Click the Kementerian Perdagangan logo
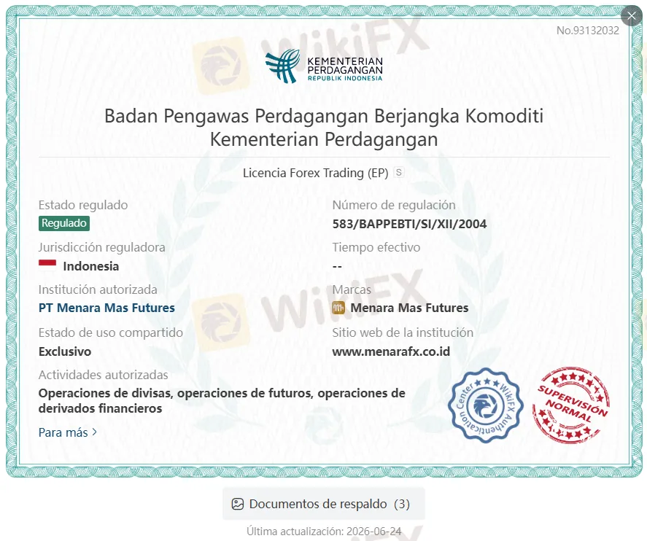The image size is (647, 541). pyautogui.click(x=324, y=66)
